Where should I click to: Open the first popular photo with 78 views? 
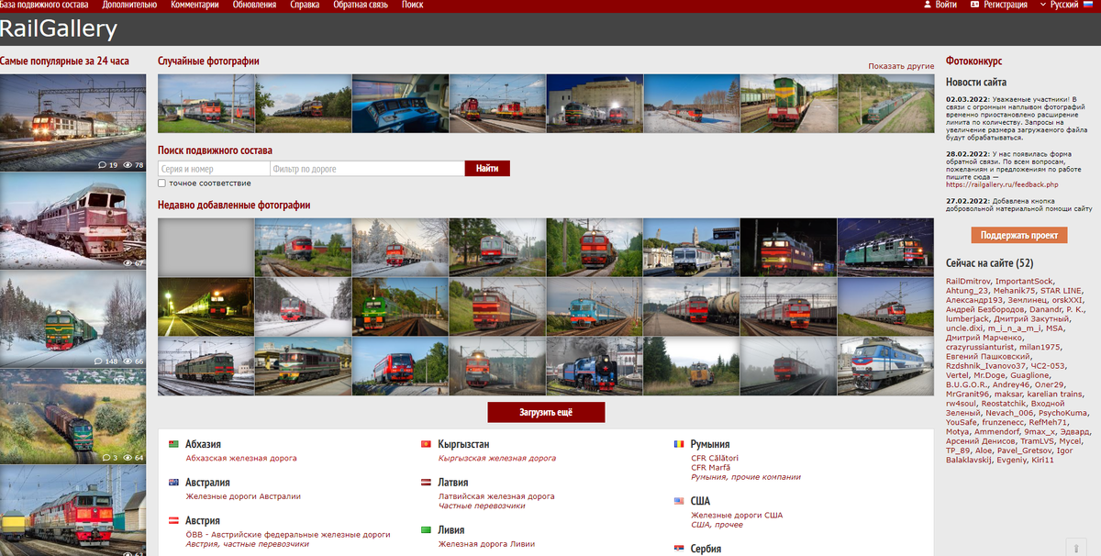tap(72, 122)
